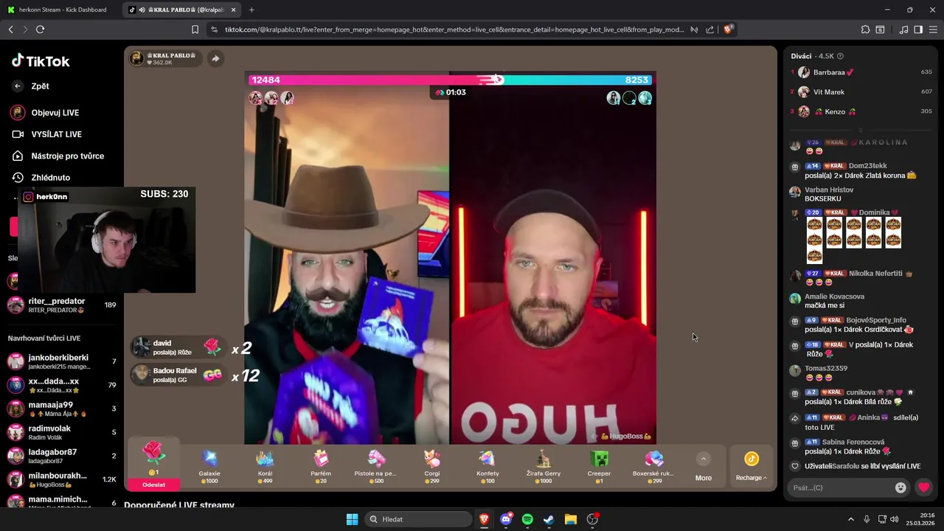
Task: Select the Parfém gift
Action: coord(321,466)
